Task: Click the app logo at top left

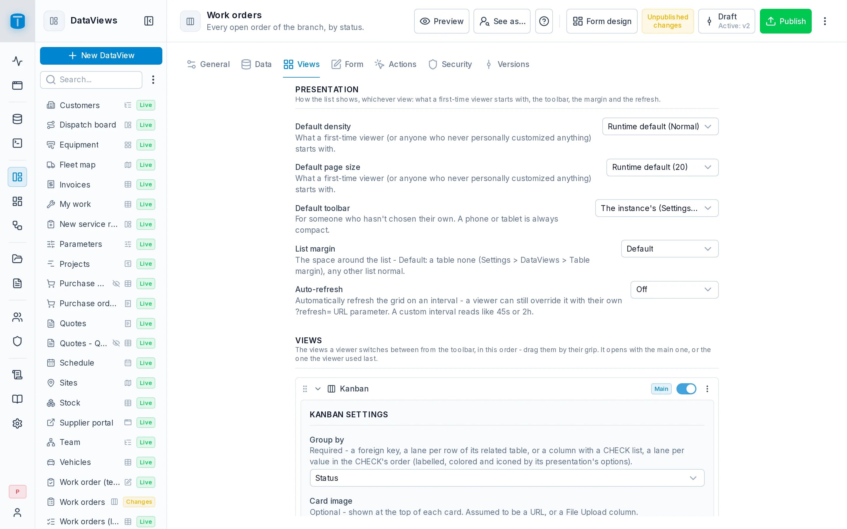Action: 18,21
